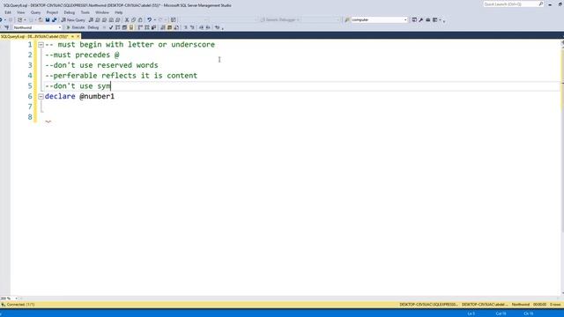Image resolution: width=564 pixels, height=317 pixels.
Task: Toggle Include Client Statistics icon
Action: pyautogui.click(x=153, y=27)
